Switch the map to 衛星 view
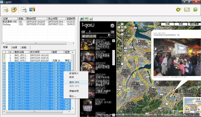Viewport: 201px width, 117px height. point(181,24)
